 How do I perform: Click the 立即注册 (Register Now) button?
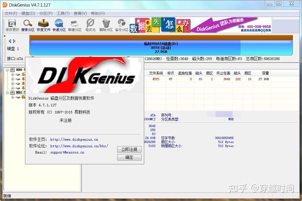[x=129, y=149]
